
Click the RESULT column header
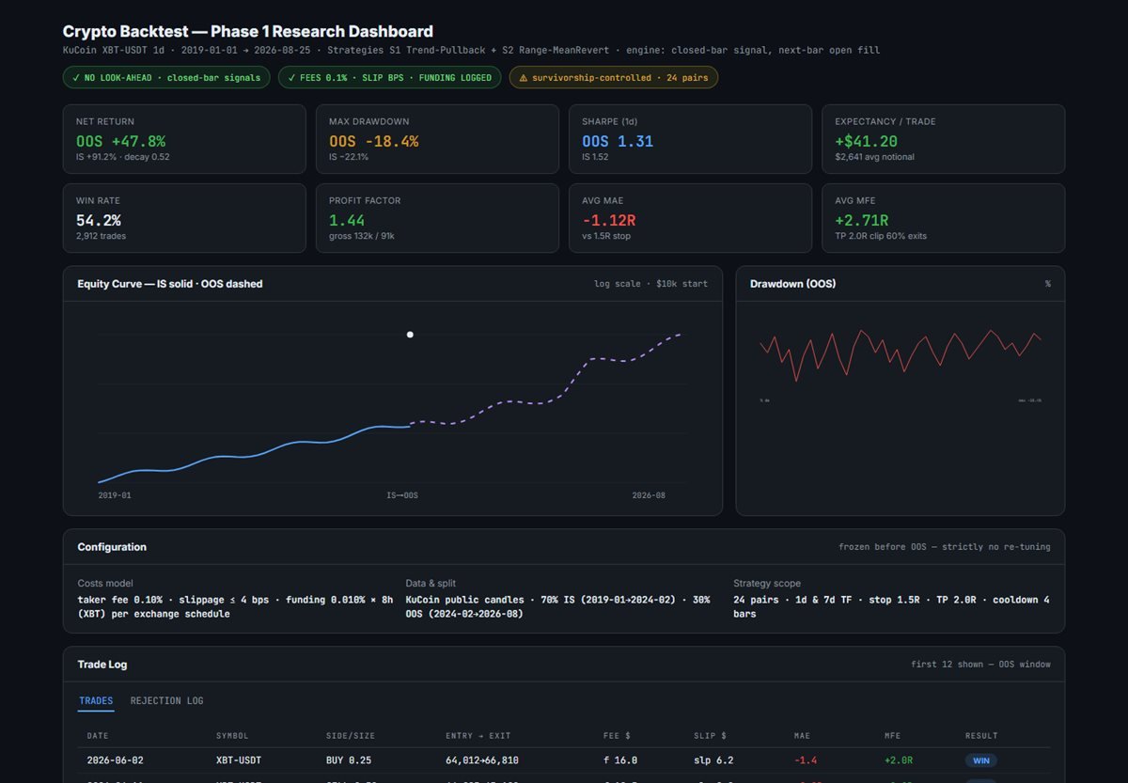click(x=981, y=736)
